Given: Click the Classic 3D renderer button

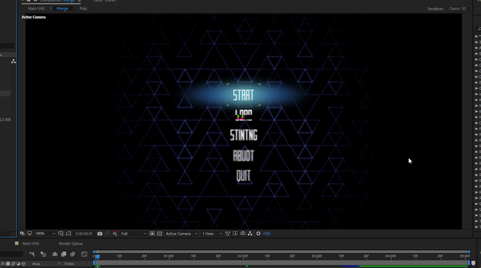Looking at the screenshot, I should click(458, 8).
